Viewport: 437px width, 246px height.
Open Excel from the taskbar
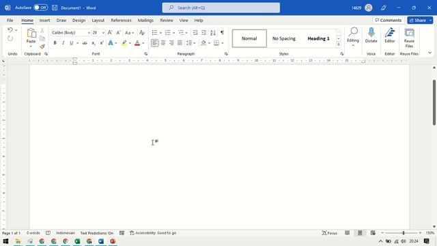(77, 241)
